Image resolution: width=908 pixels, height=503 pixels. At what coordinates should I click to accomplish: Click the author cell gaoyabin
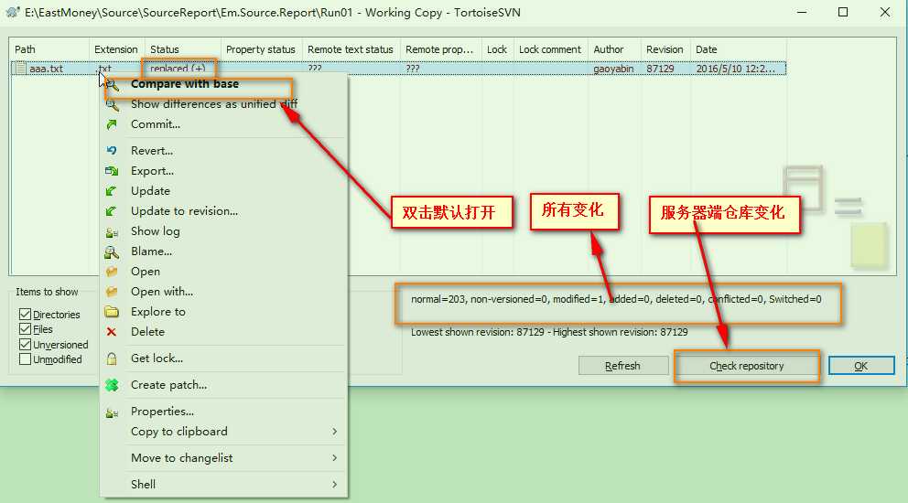pos(613,69)
